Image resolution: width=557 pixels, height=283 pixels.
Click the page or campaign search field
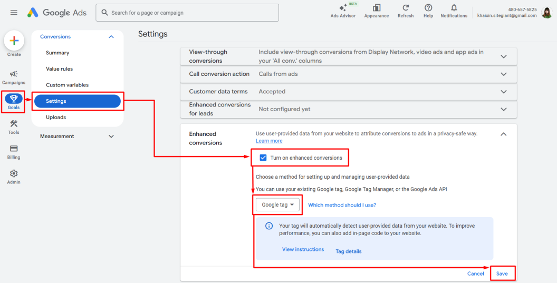click(187, 13)
